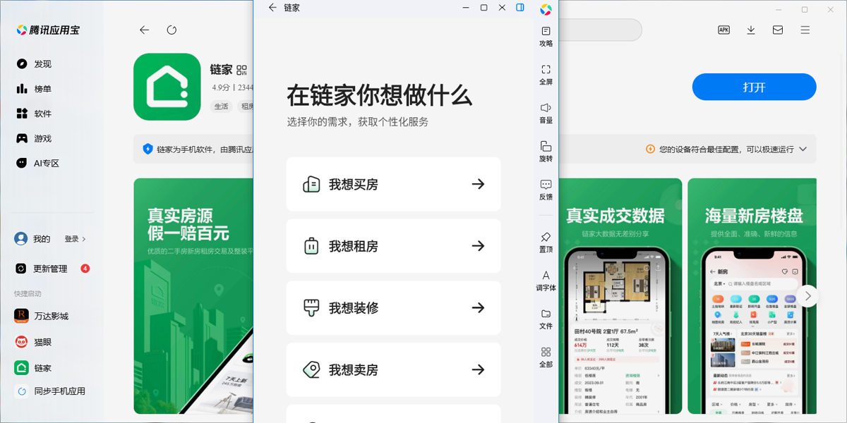Open the 游戏 games section
The image size is (847, 423).
click(34, 138)
